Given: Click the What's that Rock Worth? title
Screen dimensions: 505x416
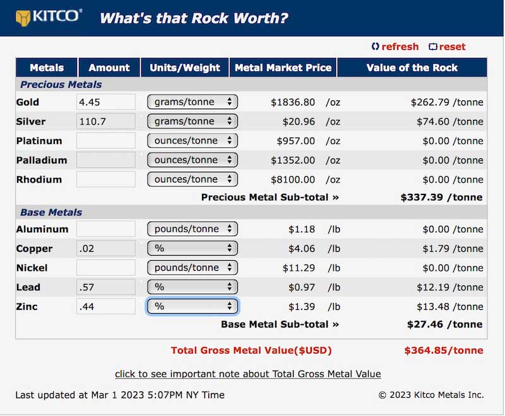Looking at the screenshot, I should click(194, 18).
